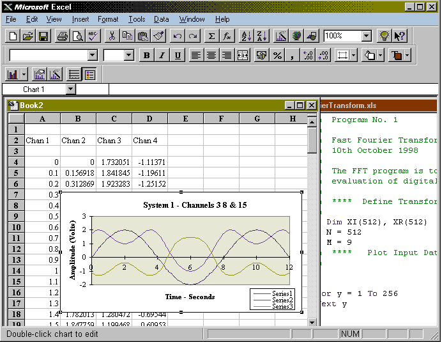
Task: Print using the printer icon
Action: pyautogui.click(x=63, y=36)
